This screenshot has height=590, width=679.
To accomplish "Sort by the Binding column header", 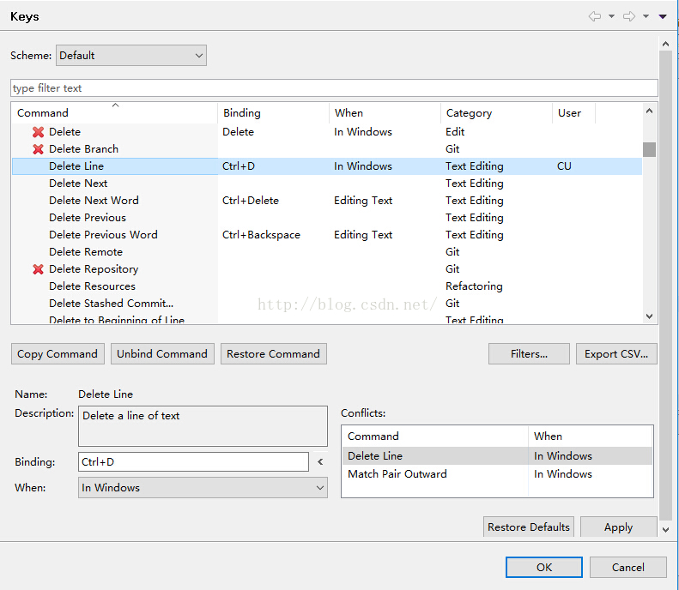I will pyautogui.click(x=241, y=113).
